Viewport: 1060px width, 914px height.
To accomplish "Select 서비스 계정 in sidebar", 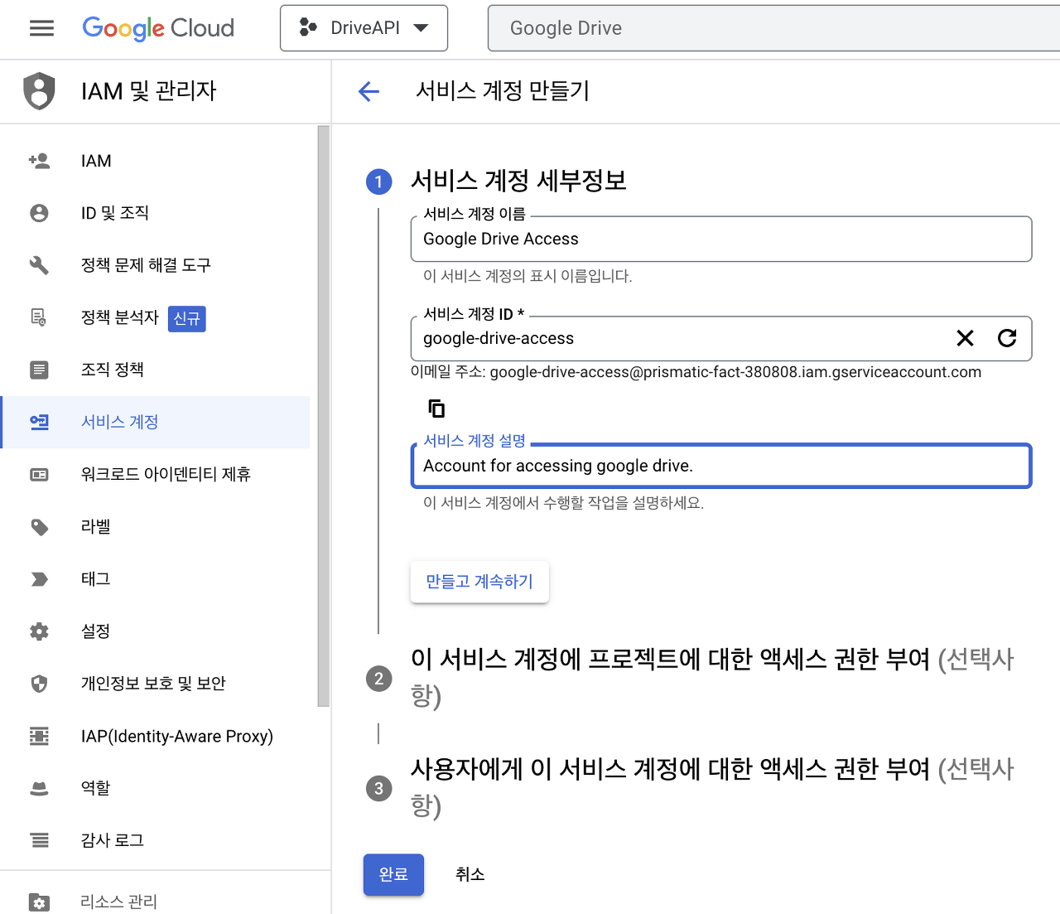I will tap(156, 422).
